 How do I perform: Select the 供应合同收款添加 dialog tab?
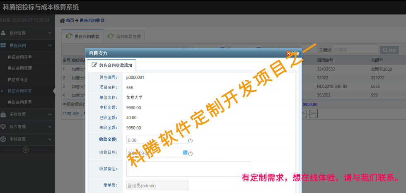pyautogui.click(x=111, y=65)
